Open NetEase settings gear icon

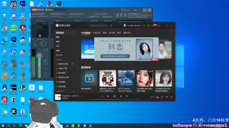pyautogui.click(x=149, y=26)
